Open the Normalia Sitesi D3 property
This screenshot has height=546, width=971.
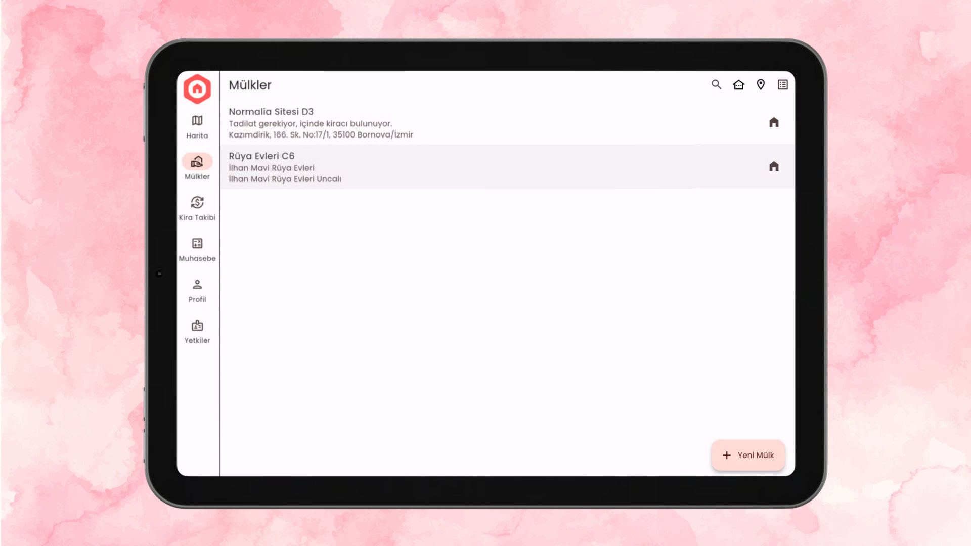507,123
